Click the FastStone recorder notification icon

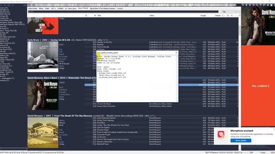[221, 134]
